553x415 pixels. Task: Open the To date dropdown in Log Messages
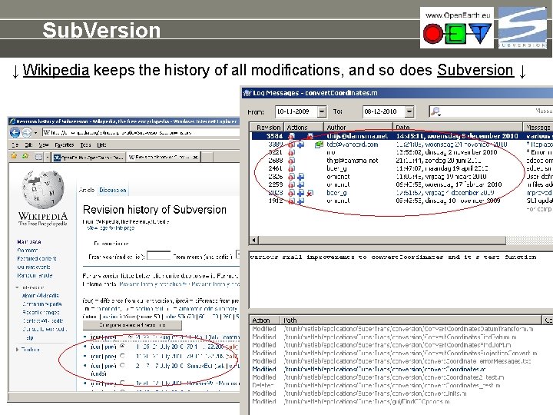click(409, 112)
